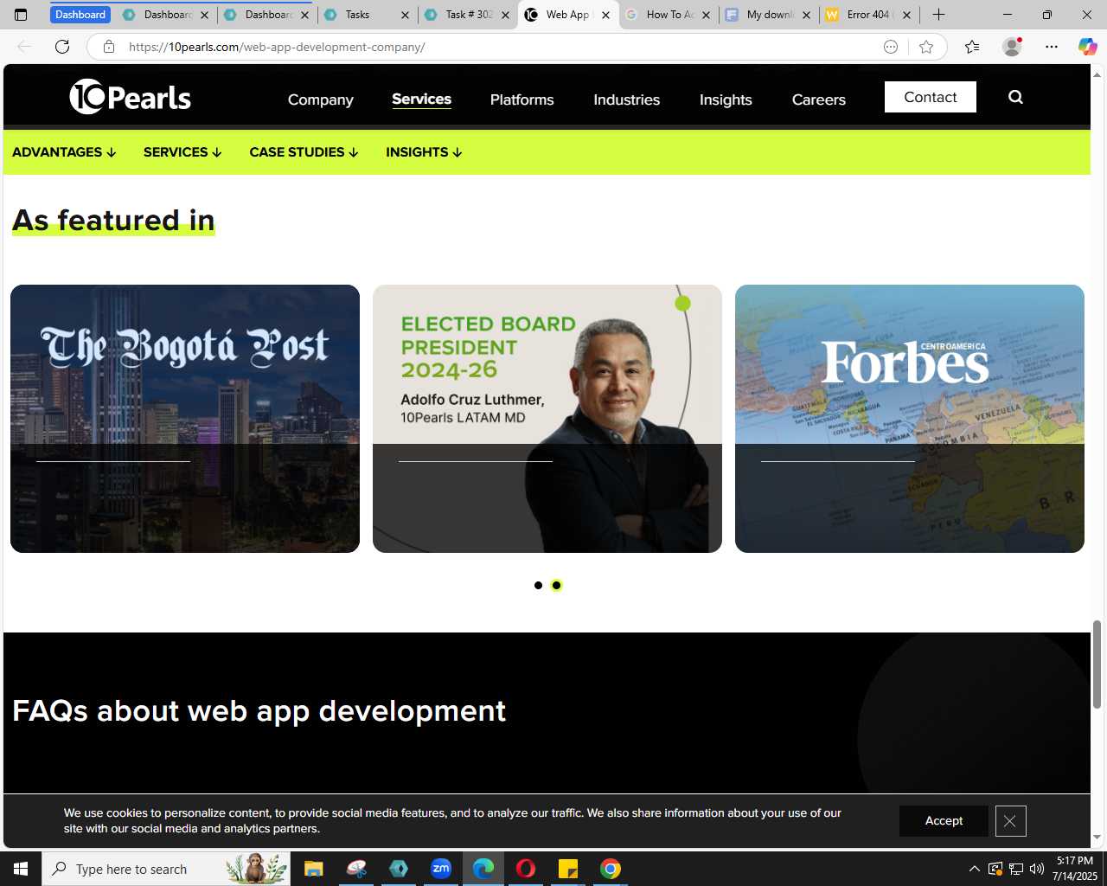Open network status tray icon
The image size is (1107, 886).
coord(1016,869)
